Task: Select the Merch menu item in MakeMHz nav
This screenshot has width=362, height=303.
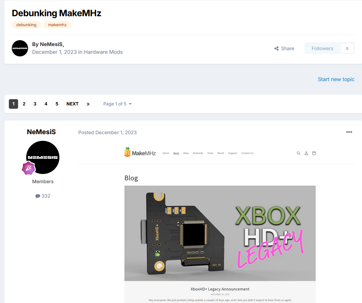Action: (x=221, y=153)
